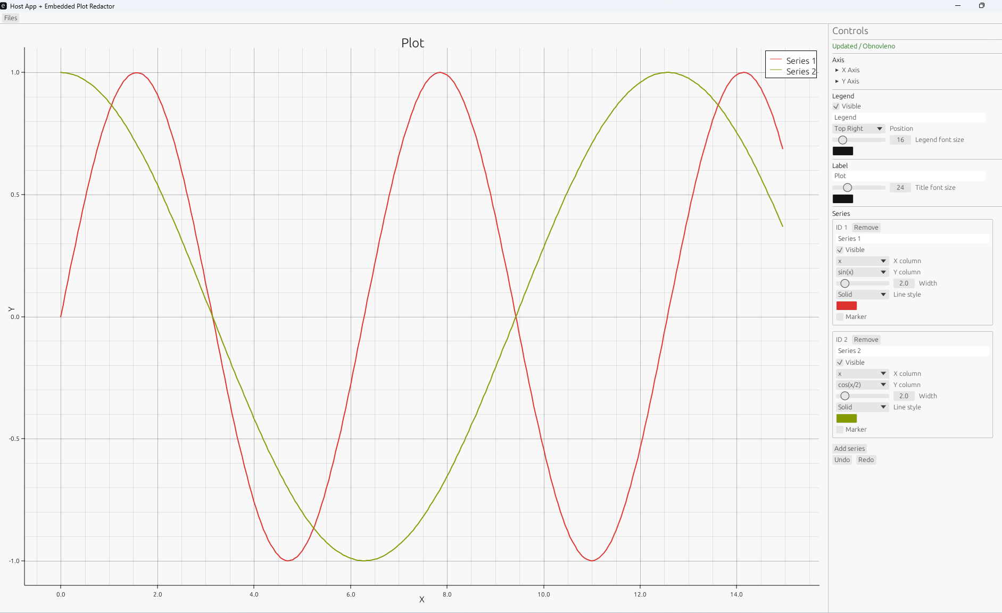This screenshot has width=1002, height=613.
Task: Click the Undo button
Action: pos(842,460)
